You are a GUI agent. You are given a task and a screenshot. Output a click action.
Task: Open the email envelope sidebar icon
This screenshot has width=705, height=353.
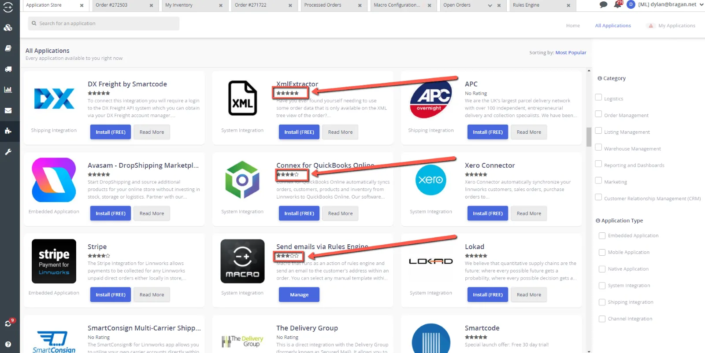point(8,110)
